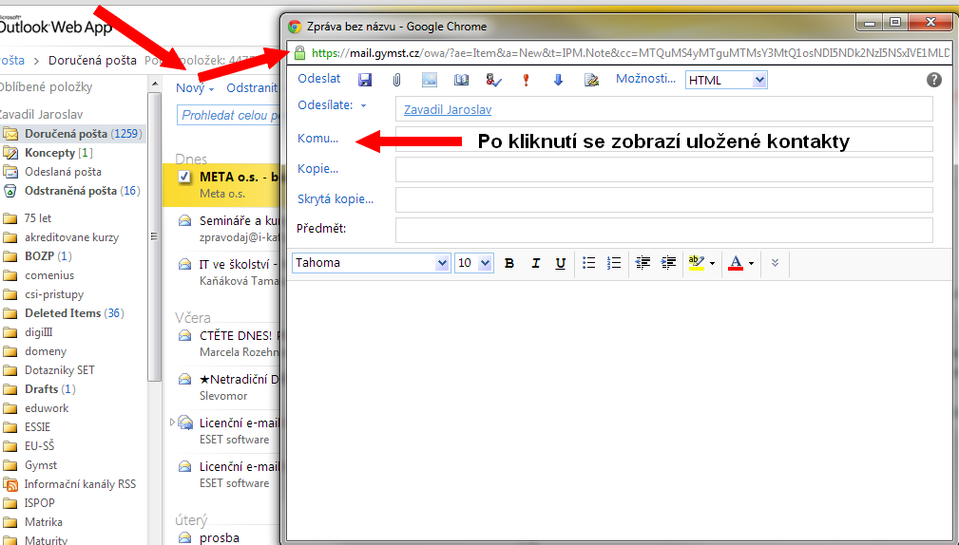Viewport: 959px width, 545px height.
Task: Apply bulleted list formatting
Action: pos(589,263)
